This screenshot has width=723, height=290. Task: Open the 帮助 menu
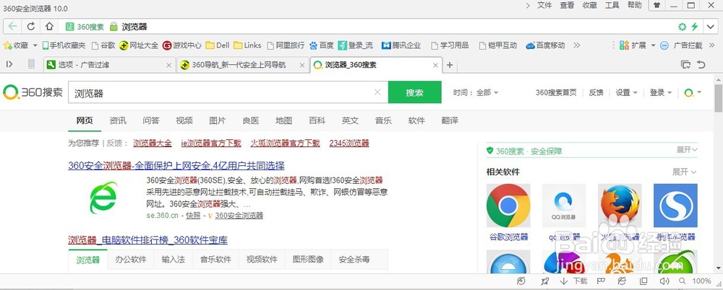point(635,6)
